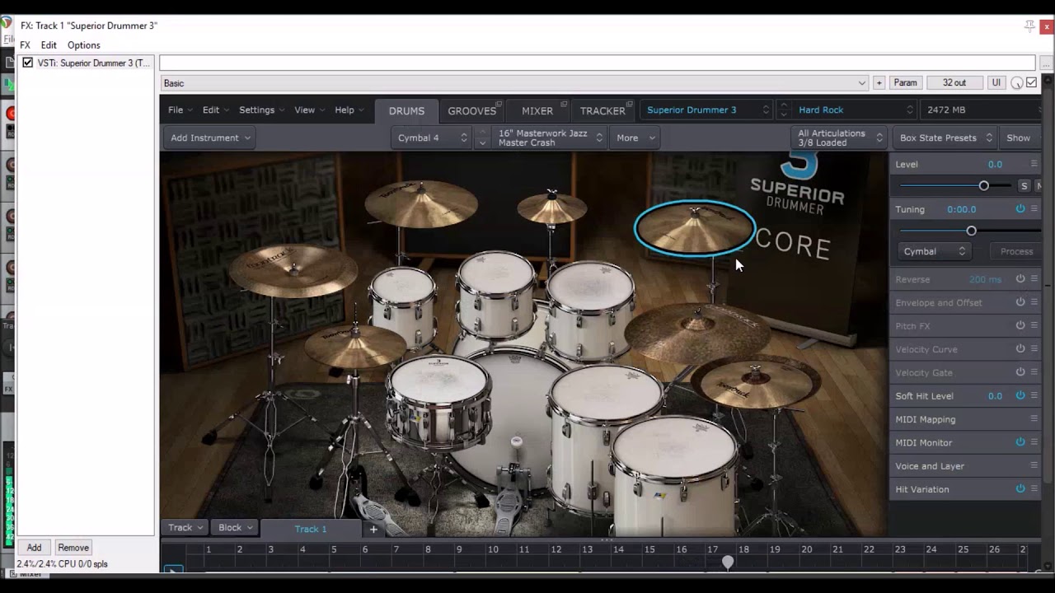The image size is (1055, 593).
Task: Click the Param button
Action: (905, 82)
